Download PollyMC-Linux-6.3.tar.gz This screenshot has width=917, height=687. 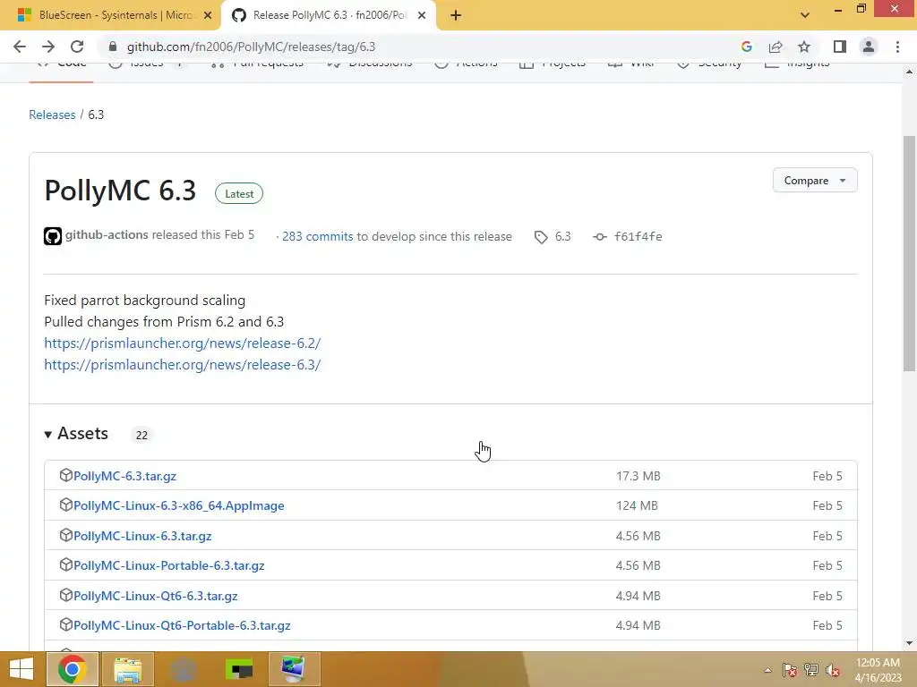pos(142,537)
